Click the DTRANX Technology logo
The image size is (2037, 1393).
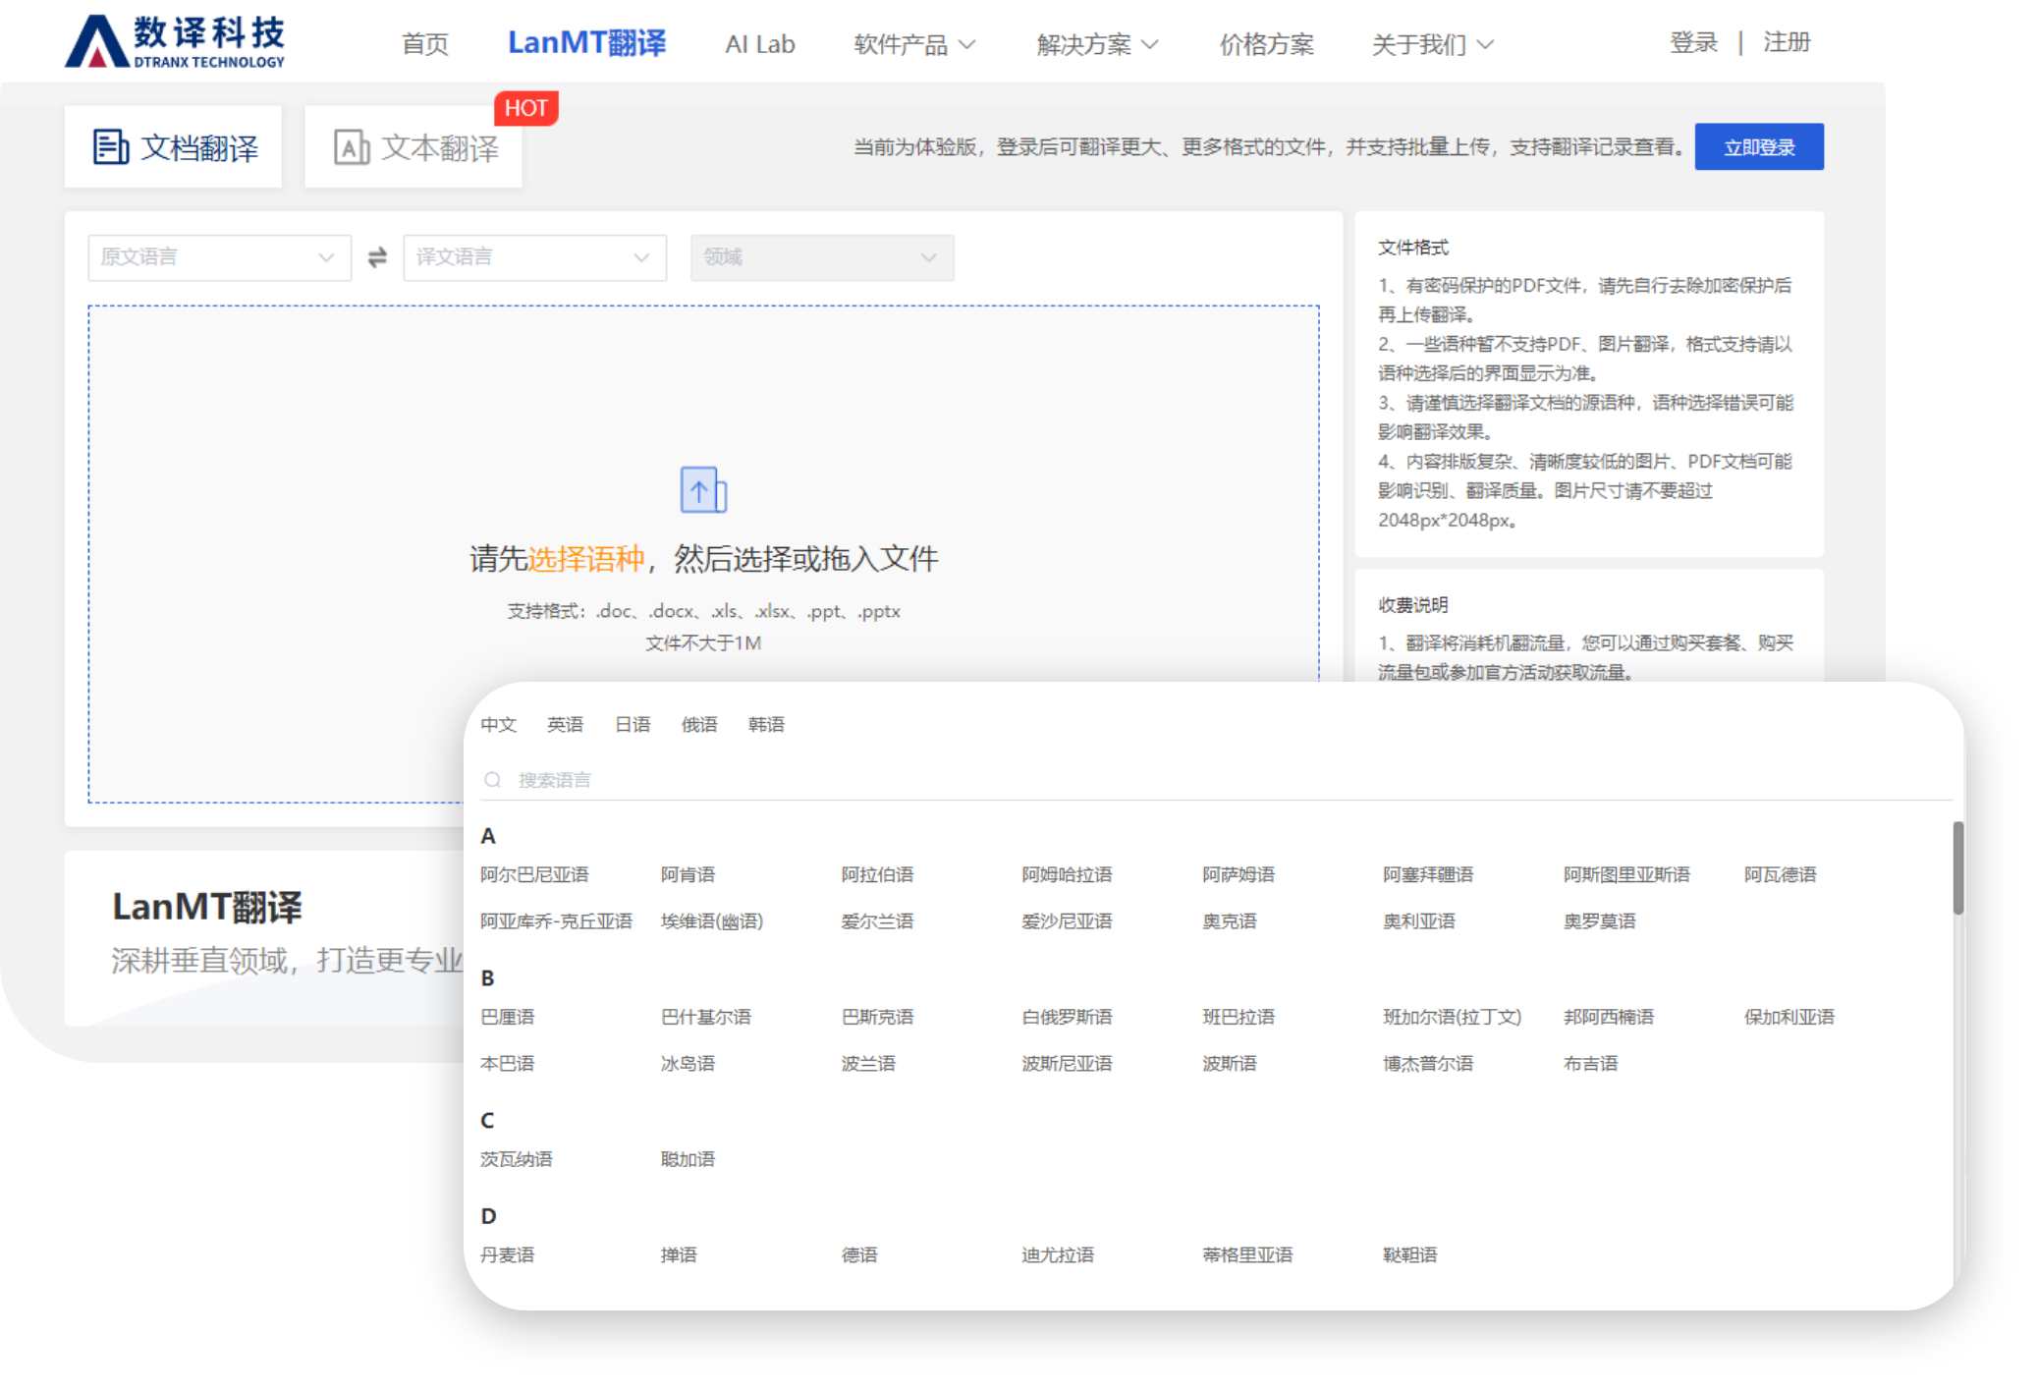pos(175,41)
